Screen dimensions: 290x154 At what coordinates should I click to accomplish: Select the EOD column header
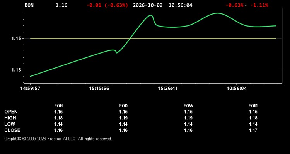pyautogui.click(x=123, y=106)
